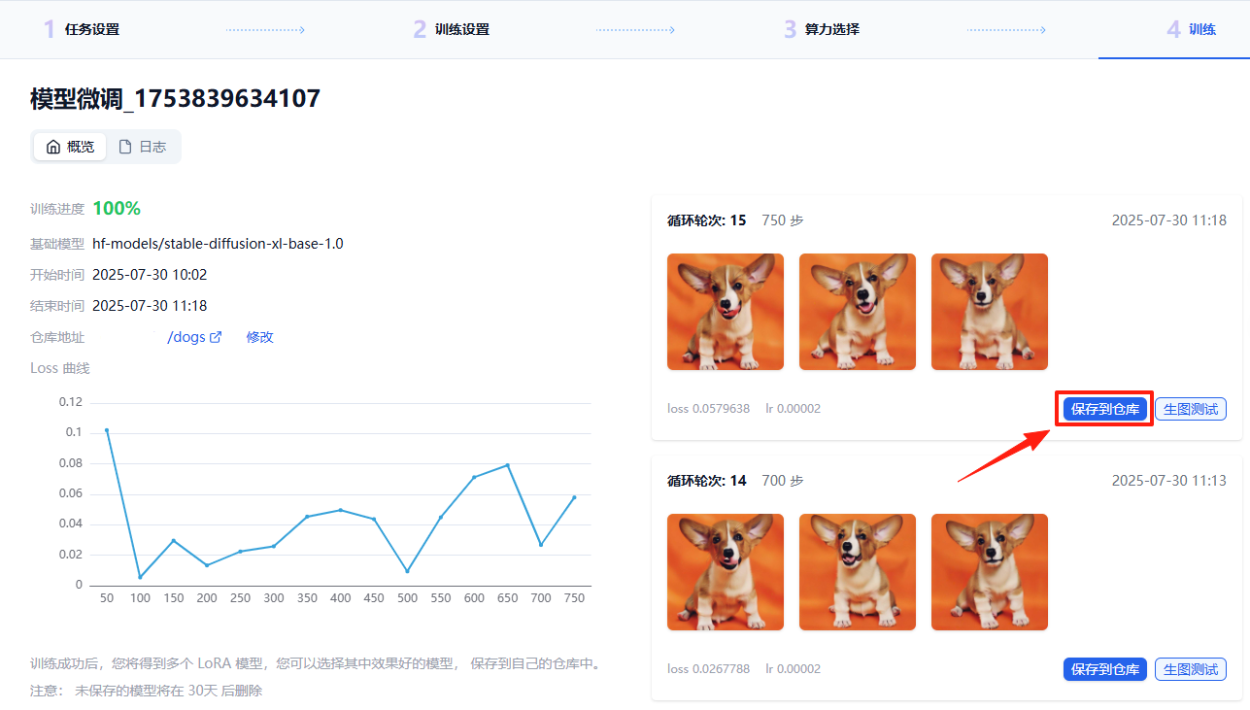Click base model name stable-diffusion-xl-base-1.0
1250x710 pixels.
[218, 244]
